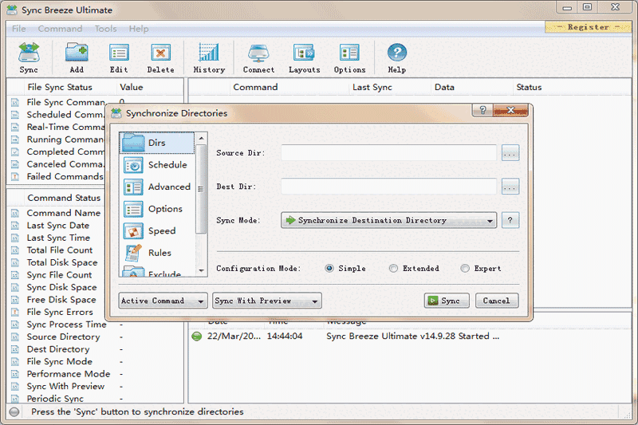Click the Status column header

coord(529,87)
